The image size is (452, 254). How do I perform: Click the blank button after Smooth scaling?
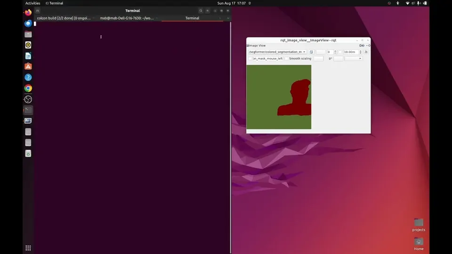[319, 58]
